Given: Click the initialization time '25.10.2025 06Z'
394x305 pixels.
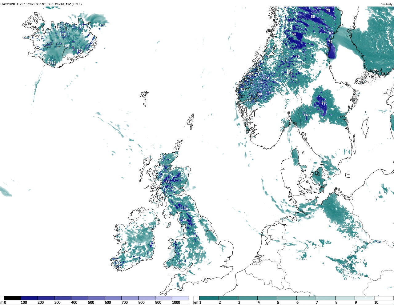Looking at the screenshot, I should coord(30,4).
